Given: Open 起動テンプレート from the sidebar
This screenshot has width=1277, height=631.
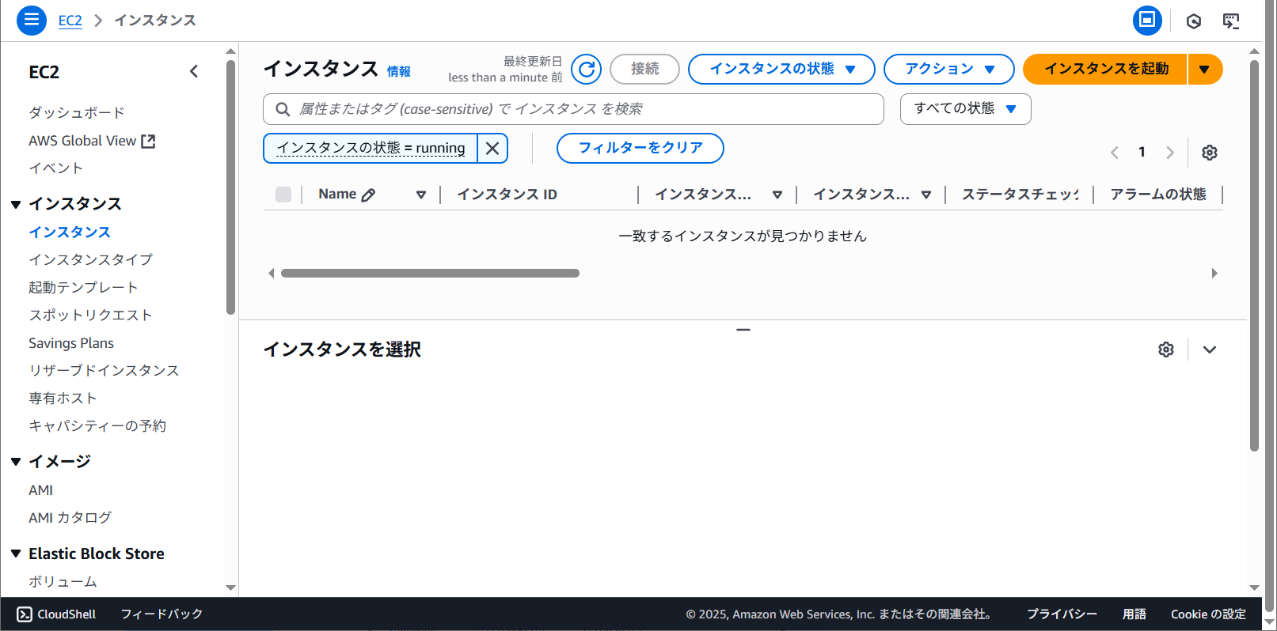Looking at the screenshot, I should tap(83, 287).
